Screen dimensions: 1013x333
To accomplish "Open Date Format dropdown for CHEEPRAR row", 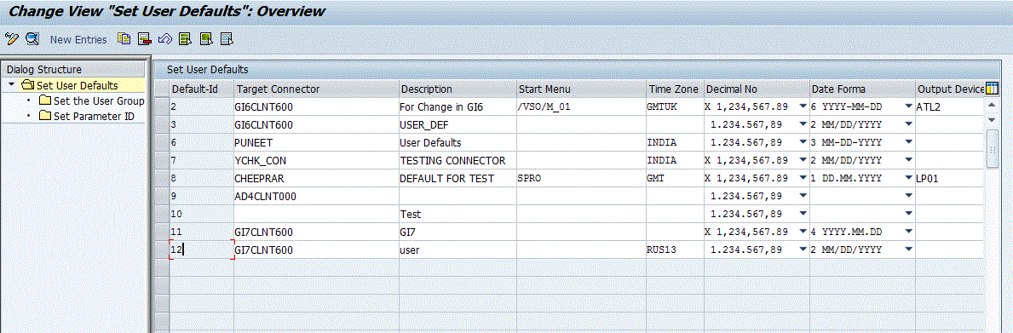I will click(909, 178).
